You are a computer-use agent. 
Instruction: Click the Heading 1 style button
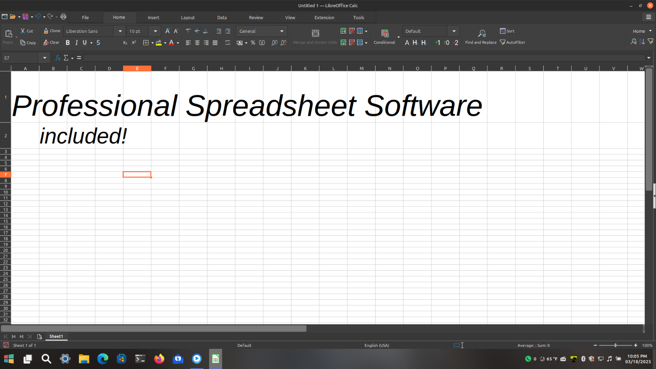415,43
